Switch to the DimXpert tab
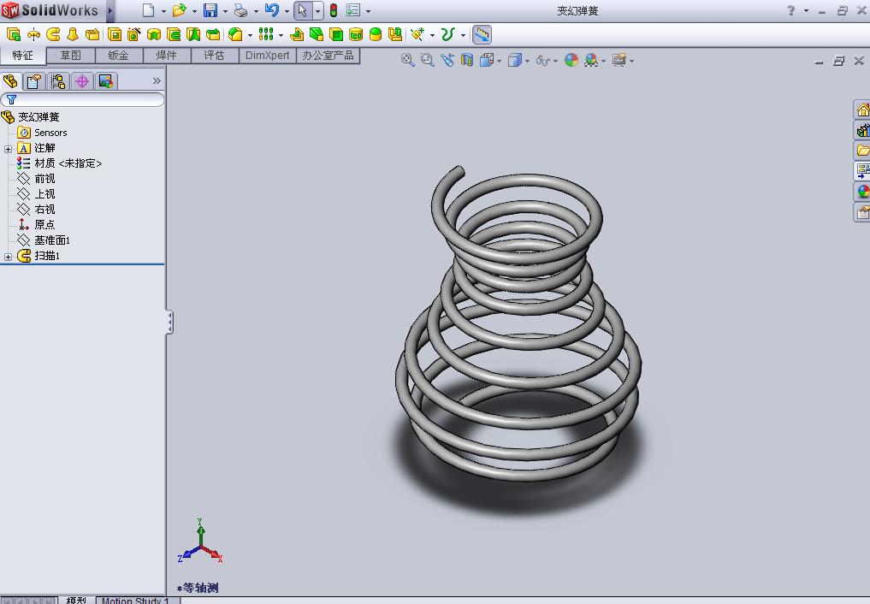 coord(268,56)
